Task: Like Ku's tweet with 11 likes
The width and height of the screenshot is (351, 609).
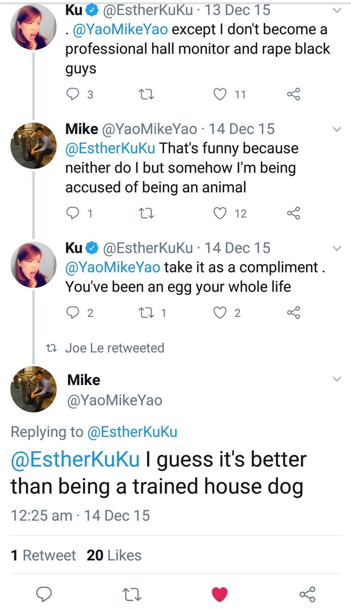Action: coord(220,94)
